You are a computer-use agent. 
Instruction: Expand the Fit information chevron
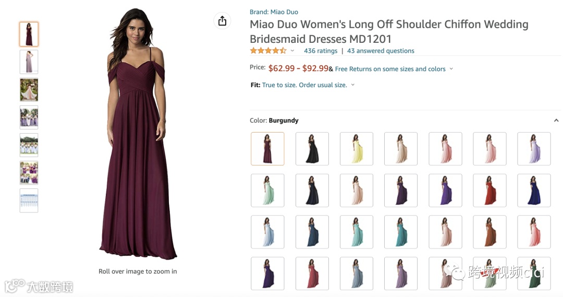(353, 85)
